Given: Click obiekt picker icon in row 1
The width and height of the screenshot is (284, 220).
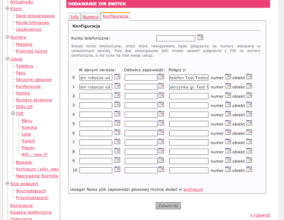Looking at the screenshot, I should [x=249, y=86].
